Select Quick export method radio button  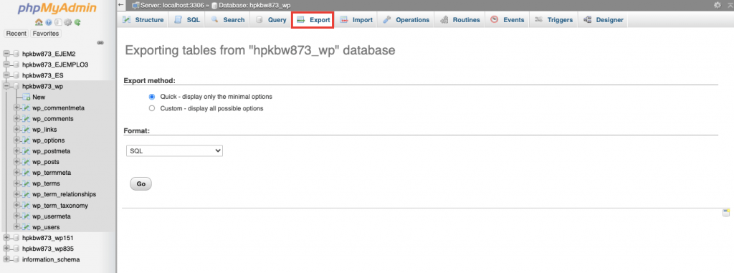pyautogui.click(x=152, y=97)
